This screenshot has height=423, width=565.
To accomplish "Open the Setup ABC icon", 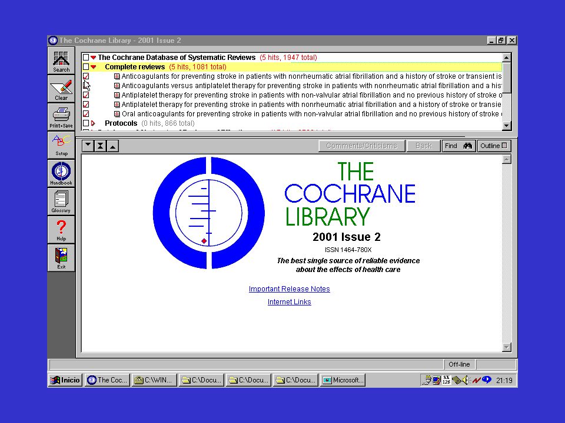I will (61, 145).
